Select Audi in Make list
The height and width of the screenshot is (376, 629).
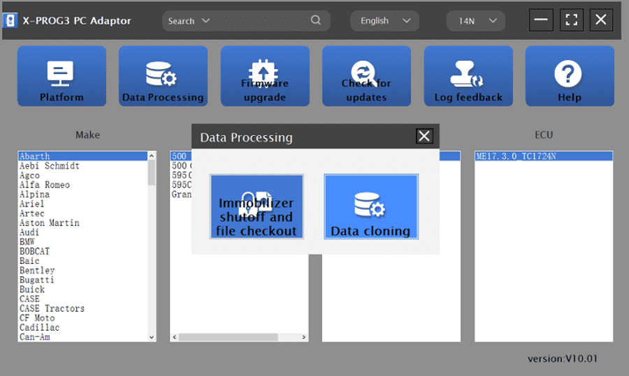point(82,232)
